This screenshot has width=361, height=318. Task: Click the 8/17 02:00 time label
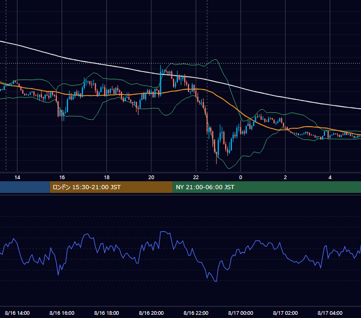click(x=285, y=313)
